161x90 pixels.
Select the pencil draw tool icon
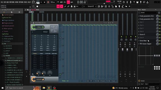point(65,6)
